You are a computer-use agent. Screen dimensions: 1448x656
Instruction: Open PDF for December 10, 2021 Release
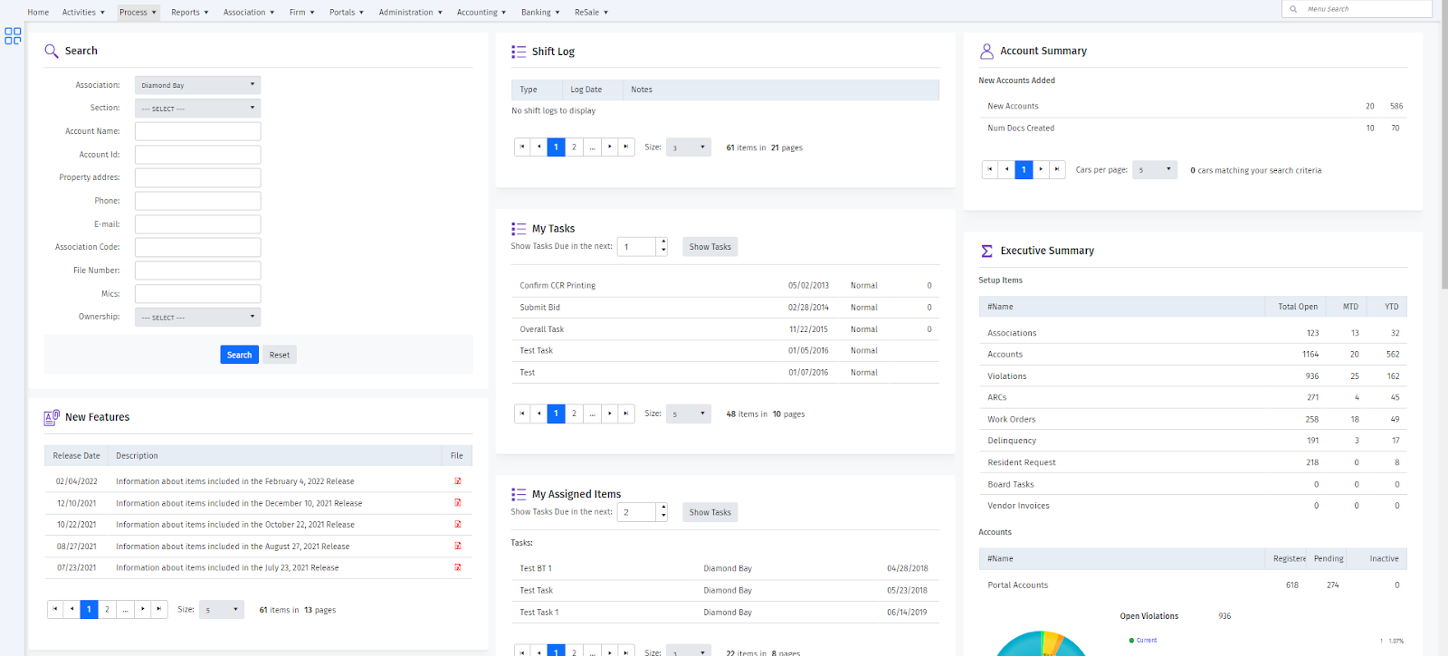tap(458, 503)
